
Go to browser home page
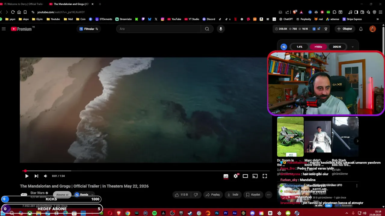pos(19,12)
